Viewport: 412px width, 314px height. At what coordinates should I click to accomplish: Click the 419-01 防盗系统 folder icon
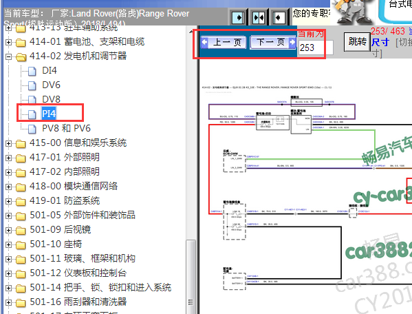(21, 202)
